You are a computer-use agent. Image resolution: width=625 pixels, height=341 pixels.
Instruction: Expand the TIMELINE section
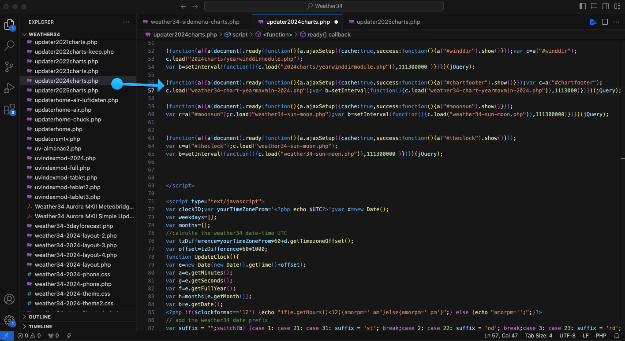(x=78, y=326)
